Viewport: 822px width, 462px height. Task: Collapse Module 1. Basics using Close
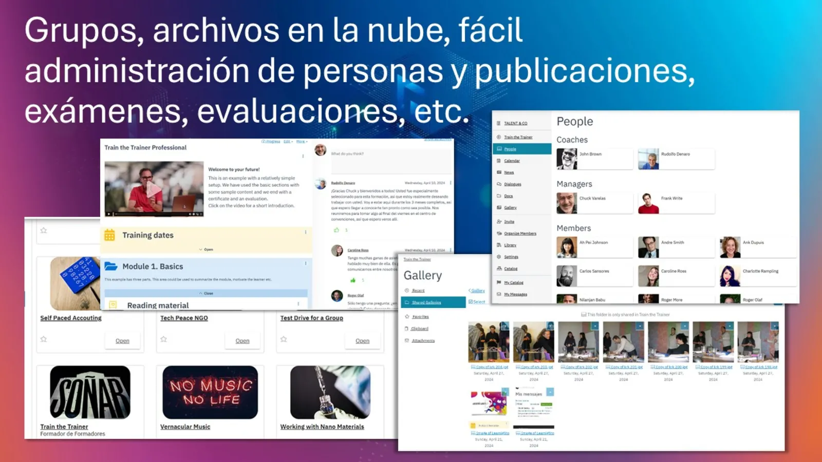(x=207, y=294)
